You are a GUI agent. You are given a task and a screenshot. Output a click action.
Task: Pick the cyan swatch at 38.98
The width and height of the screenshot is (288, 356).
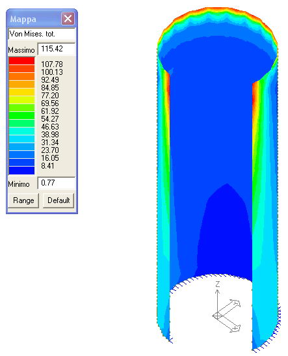[21, 131]
